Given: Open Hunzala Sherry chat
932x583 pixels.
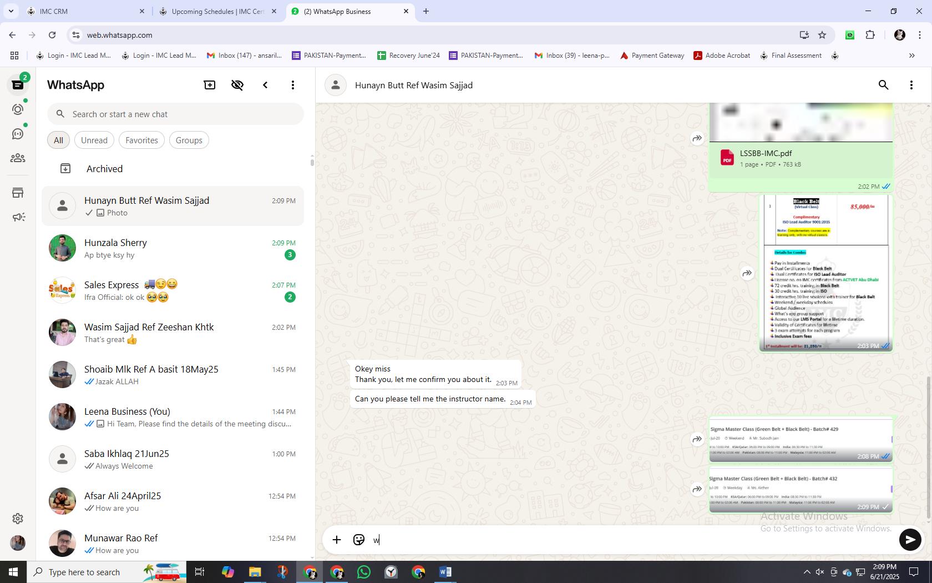Looking at the screenshot, I should point(173,248).
